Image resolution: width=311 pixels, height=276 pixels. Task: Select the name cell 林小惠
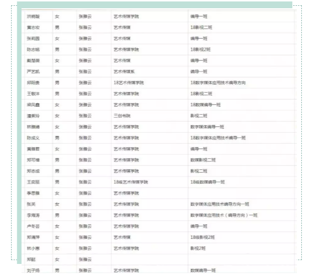(33, 248)
